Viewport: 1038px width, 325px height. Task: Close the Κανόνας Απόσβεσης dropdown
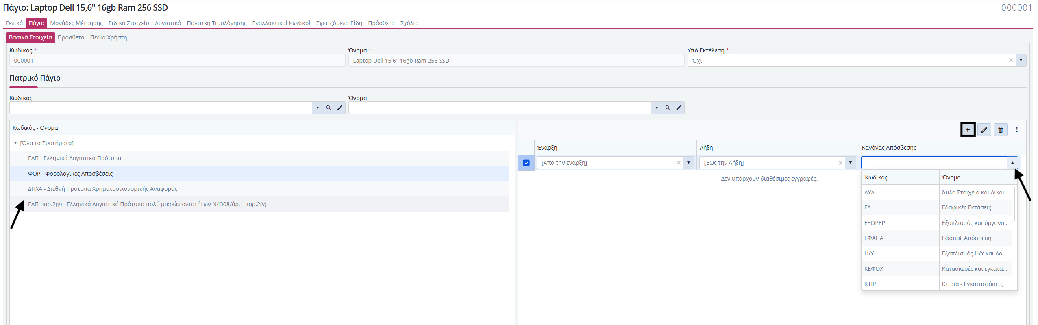click(x=1012, y=163)
